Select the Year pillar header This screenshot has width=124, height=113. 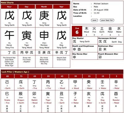61,7
